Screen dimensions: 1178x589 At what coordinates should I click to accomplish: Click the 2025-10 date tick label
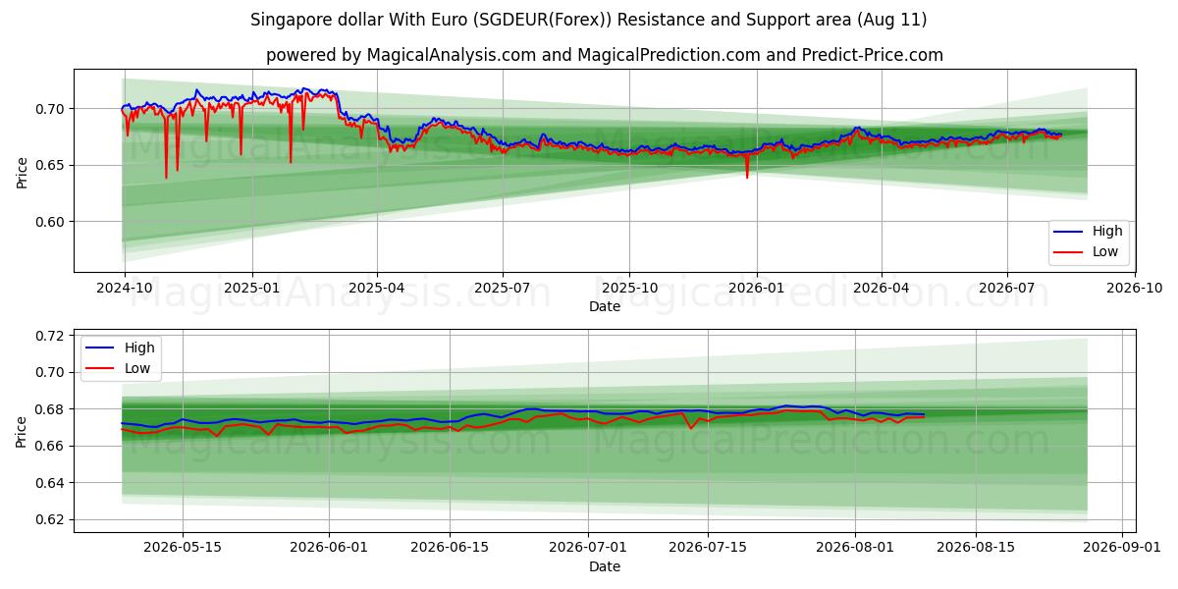(629, 288)
